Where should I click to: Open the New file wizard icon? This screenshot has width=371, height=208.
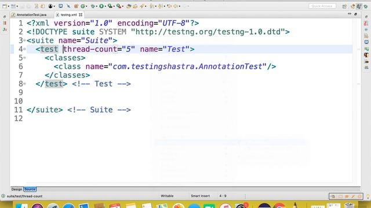pos(5,6)
